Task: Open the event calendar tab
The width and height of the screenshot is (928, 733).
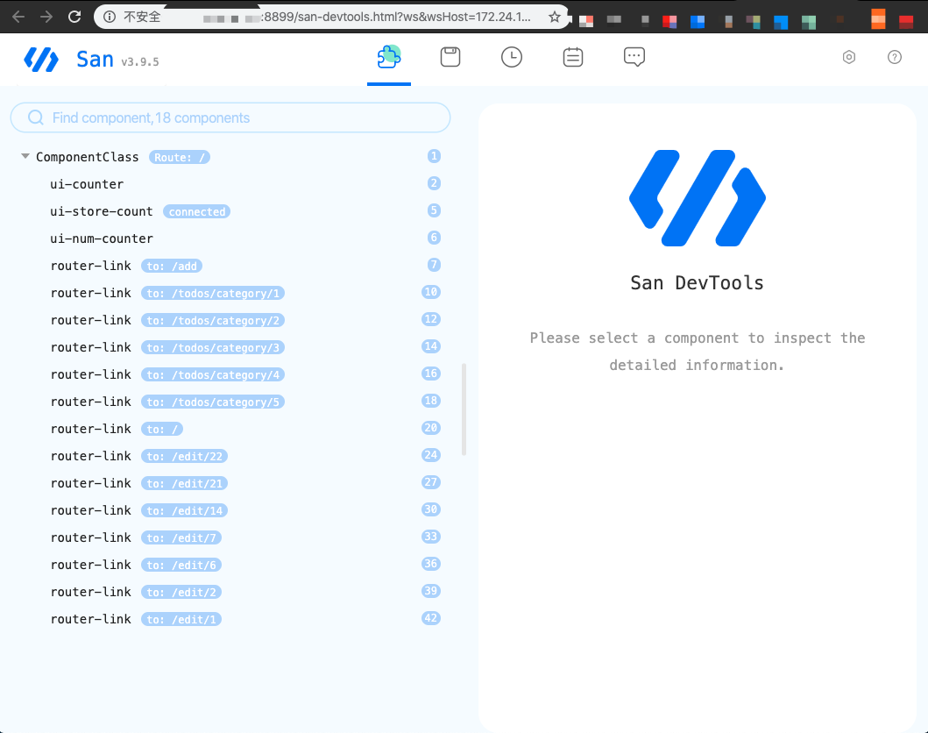Action: pyautogui.click(x=573, y=58)
